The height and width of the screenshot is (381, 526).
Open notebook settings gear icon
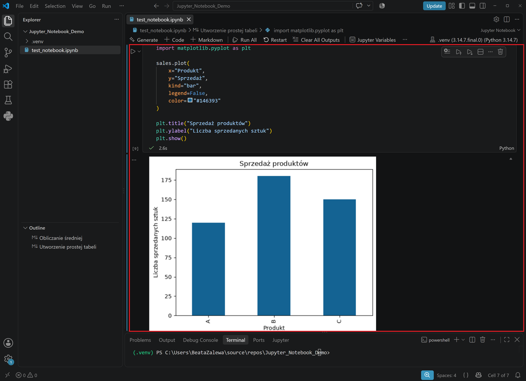click(x=497, y=19)
